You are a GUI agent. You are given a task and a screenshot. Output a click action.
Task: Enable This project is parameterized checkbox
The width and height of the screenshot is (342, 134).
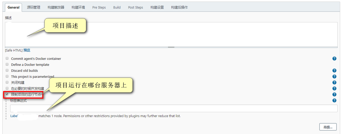(7, 76)
